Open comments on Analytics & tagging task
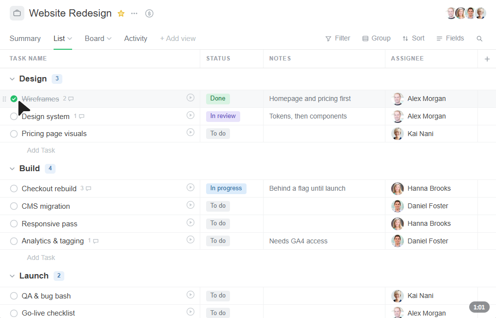The image size is (496, 318). [x=94, y=241]
